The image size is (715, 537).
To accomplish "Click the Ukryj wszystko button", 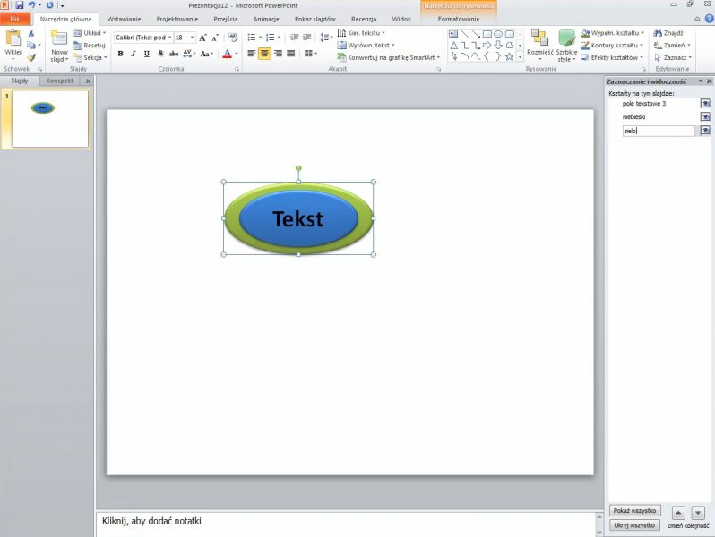I will pos(634,524).
